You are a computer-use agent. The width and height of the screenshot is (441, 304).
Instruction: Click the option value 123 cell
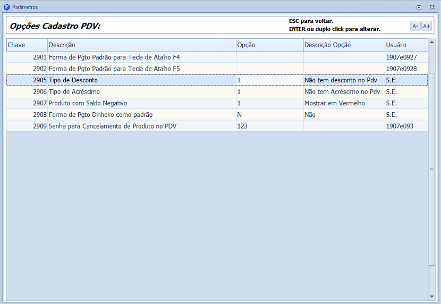pos(269,126)
